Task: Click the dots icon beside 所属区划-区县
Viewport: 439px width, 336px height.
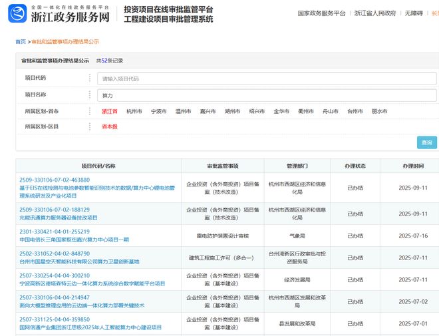Action: point(90,126)
